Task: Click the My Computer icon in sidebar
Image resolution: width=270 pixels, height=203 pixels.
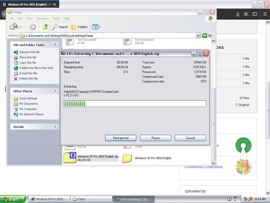Action: [16, 109]
